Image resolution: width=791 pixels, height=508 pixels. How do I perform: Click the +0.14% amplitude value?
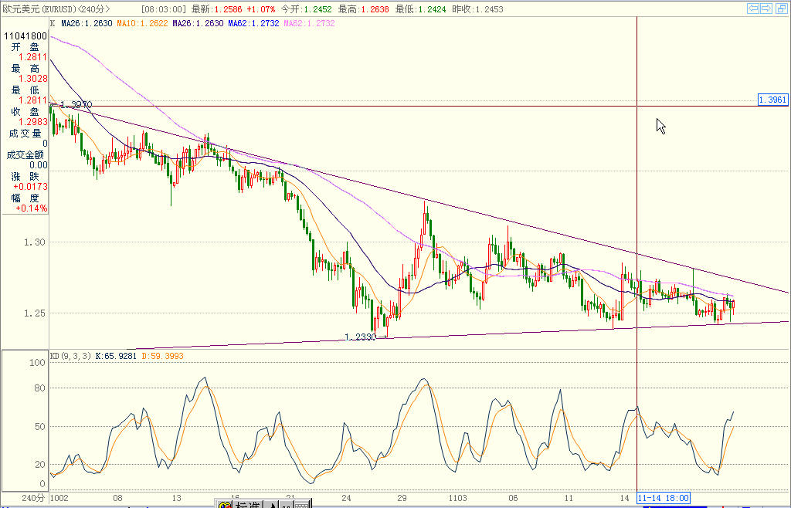(x=31, y=208)
